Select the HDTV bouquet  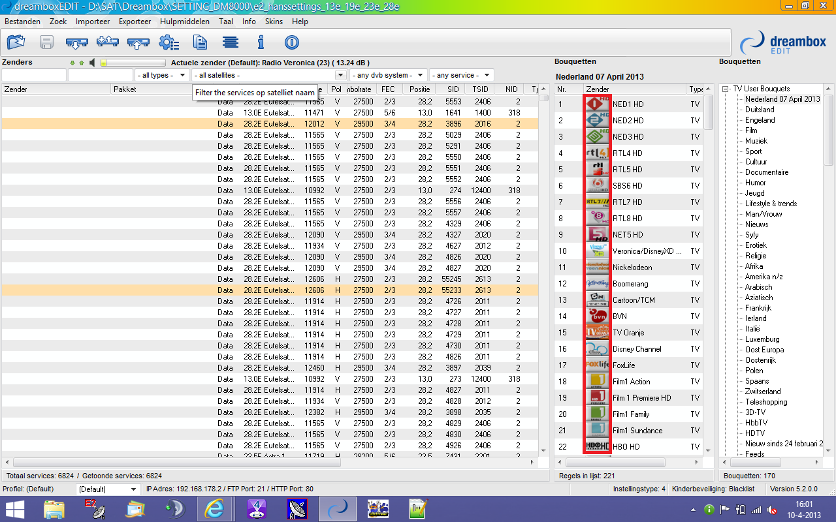click(x=755, y=433)
